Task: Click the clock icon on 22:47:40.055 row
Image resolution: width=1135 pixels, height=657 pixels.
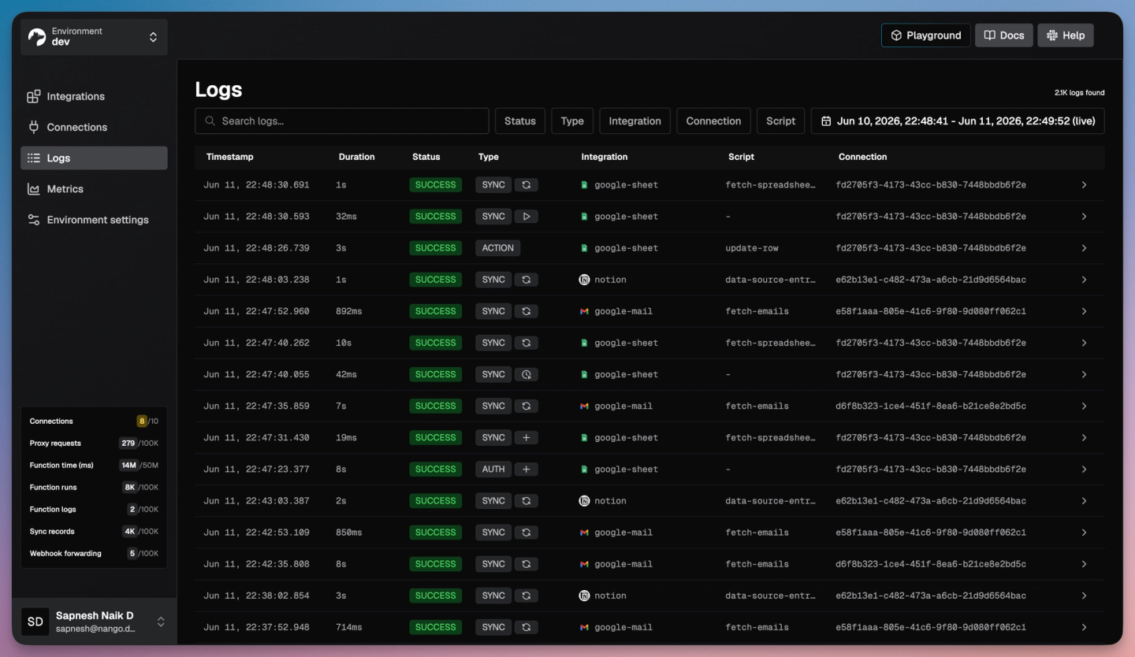Action: tap(527, 374)
